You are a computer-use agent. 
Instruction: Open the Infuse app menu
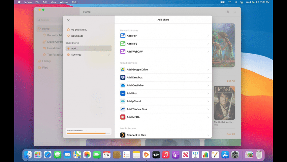tap(28, 2)
